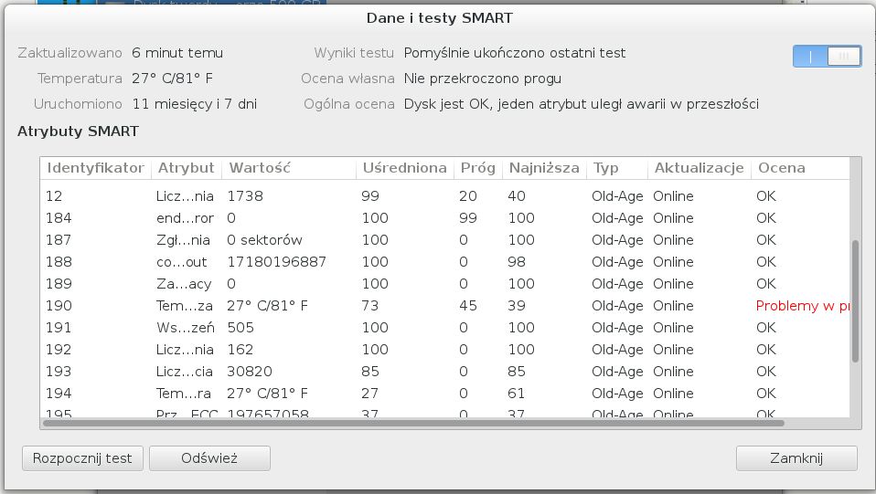
Task: Close the dialog with Zamknij
Action: coord(796,458)
